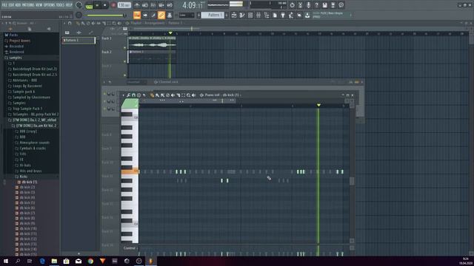The width and height of the screenshot is (474, 266).
Task: Open the piano roll wrench tools menu
Action: click(128, 95)
